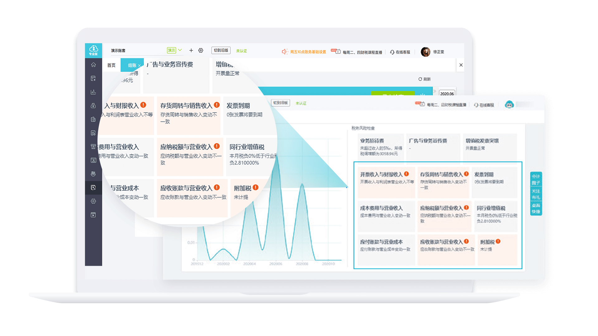Image resolution: width=598 pixels, height=336 pixels.
Task: Expand the 演示账套 account dropdown arrow
Action: [180, 50]
